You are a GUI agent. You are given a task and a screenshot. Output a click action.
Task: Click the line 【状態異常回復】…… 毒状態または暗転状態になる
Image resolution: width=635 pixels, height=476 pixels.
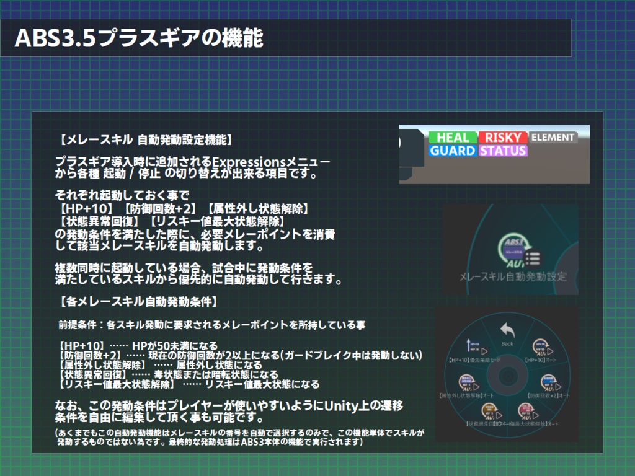point(167,374)
